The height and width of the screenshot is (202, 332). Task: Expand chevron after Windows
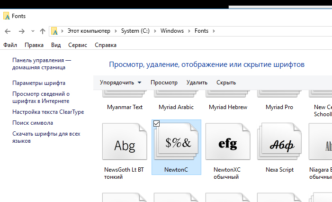[189, 31]
